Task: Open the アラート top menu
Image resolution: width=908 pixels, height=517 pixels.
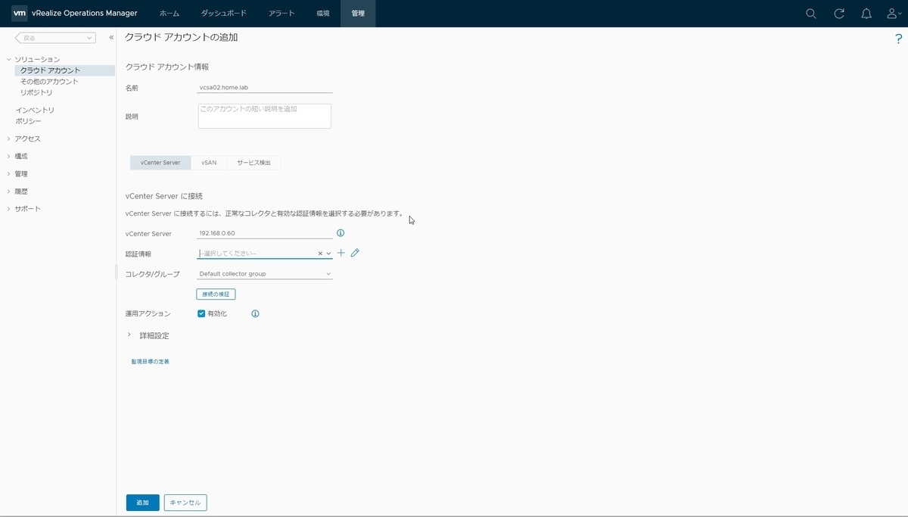Action: [x=281, y=14]
